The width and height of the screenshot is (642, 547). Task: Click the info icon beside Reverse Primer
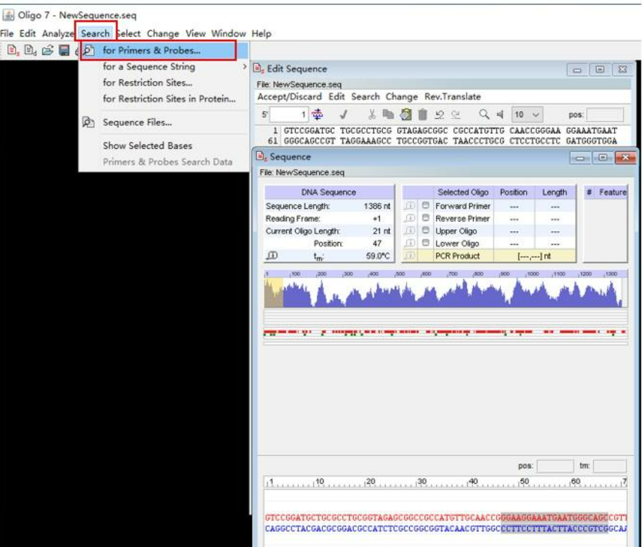[410, 218]
